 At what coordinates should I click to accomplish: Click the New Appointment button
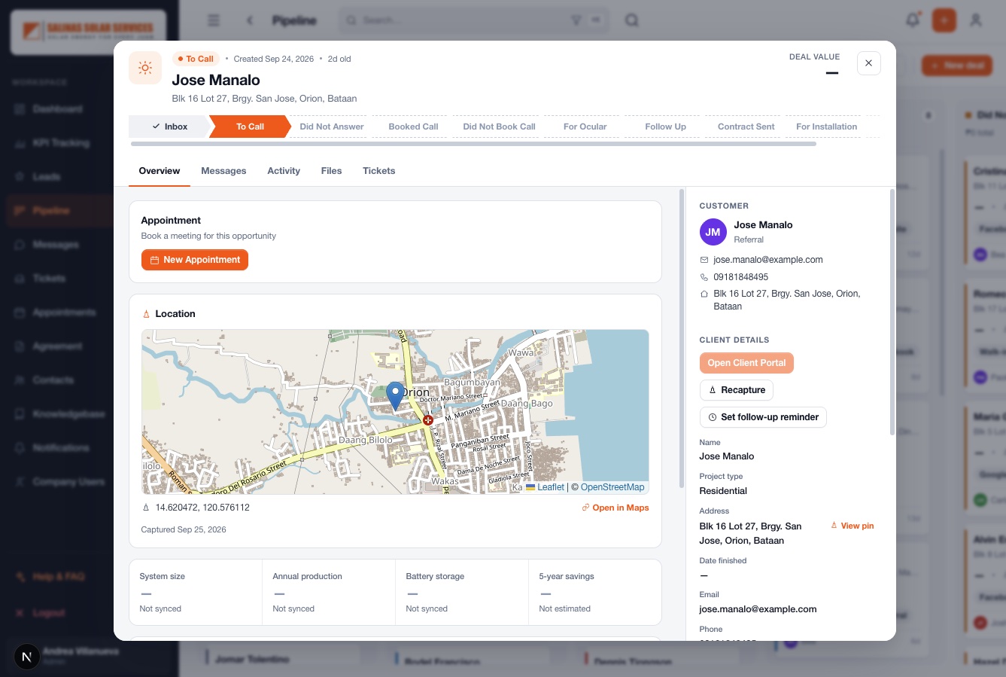[x=195, y=260]
